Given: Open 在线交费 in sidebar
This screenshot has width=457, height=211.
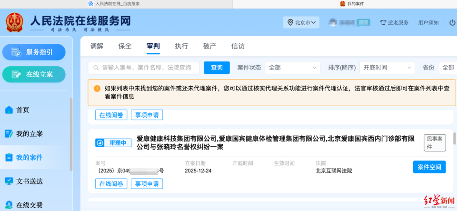Looking at the screenshot, I should [x=30, y=205].
